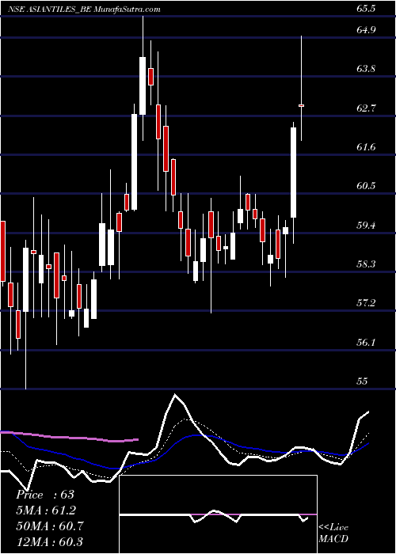Click the 65.5 price axis label
The width and height of the screenshot is (396, 554).
[x=366, y=9]
